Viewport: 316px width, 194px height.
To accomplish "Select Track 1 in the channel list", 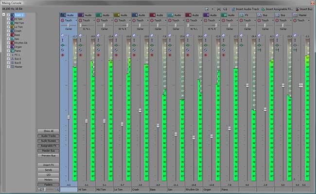I will 19,15.
